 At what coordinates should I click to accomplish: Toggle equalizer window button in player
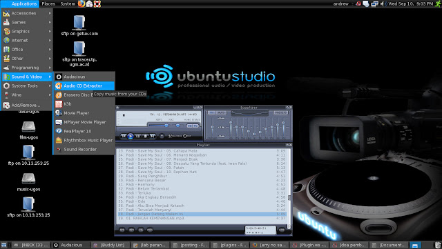[x=190, y=126]
